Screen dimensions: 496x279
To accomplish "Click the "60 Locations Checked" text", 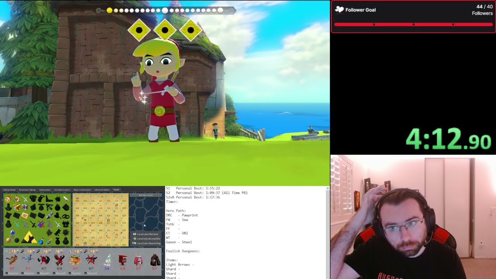I will [x=145, y=234].
